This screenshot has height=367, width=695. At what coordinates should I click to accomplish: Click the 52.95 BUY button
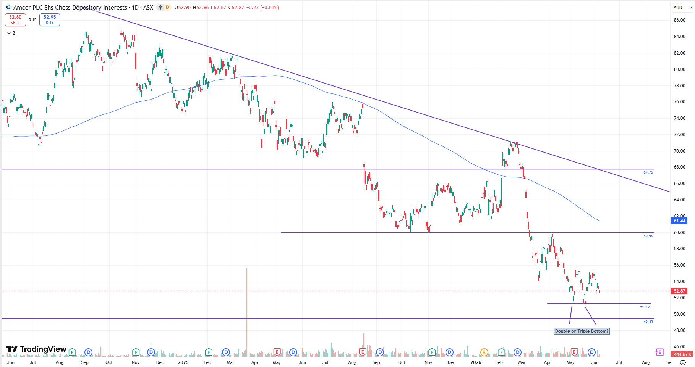click(x=50, y=20)
